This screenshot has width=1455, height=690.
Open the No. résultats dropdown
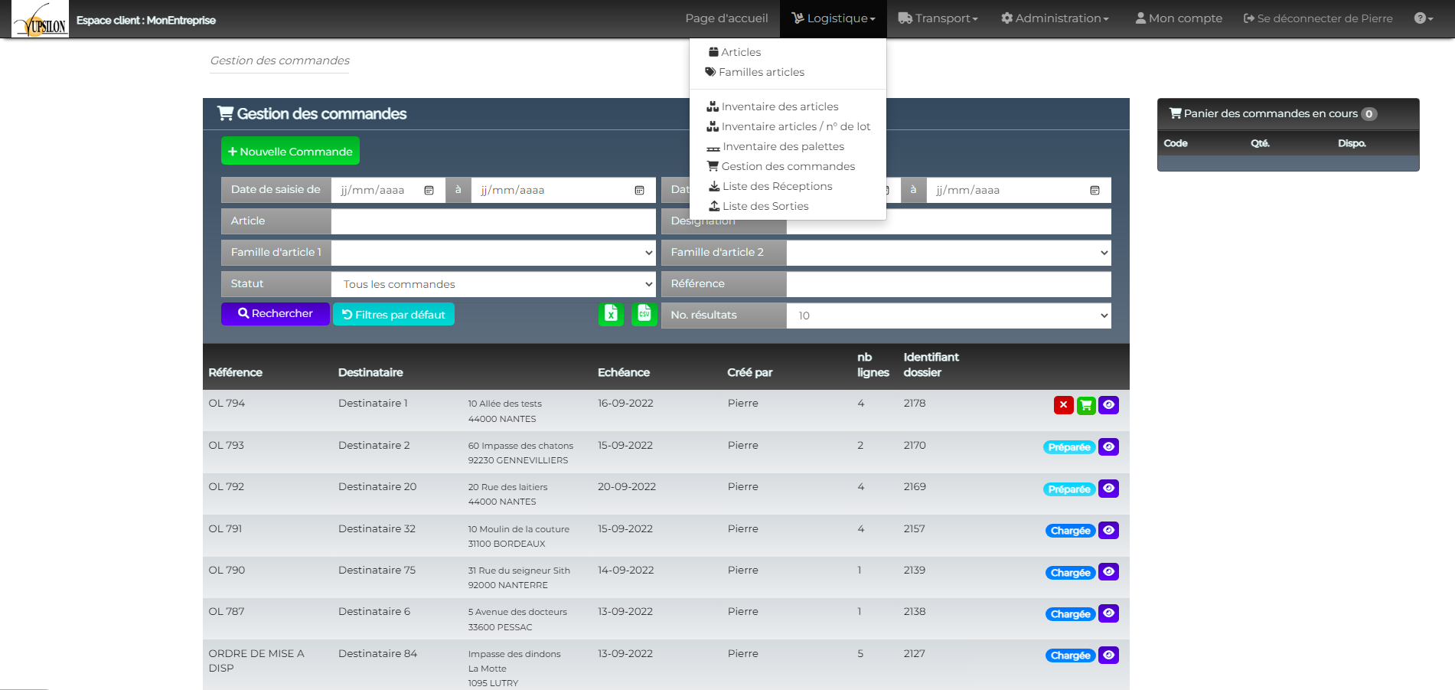tap(948, 316)
